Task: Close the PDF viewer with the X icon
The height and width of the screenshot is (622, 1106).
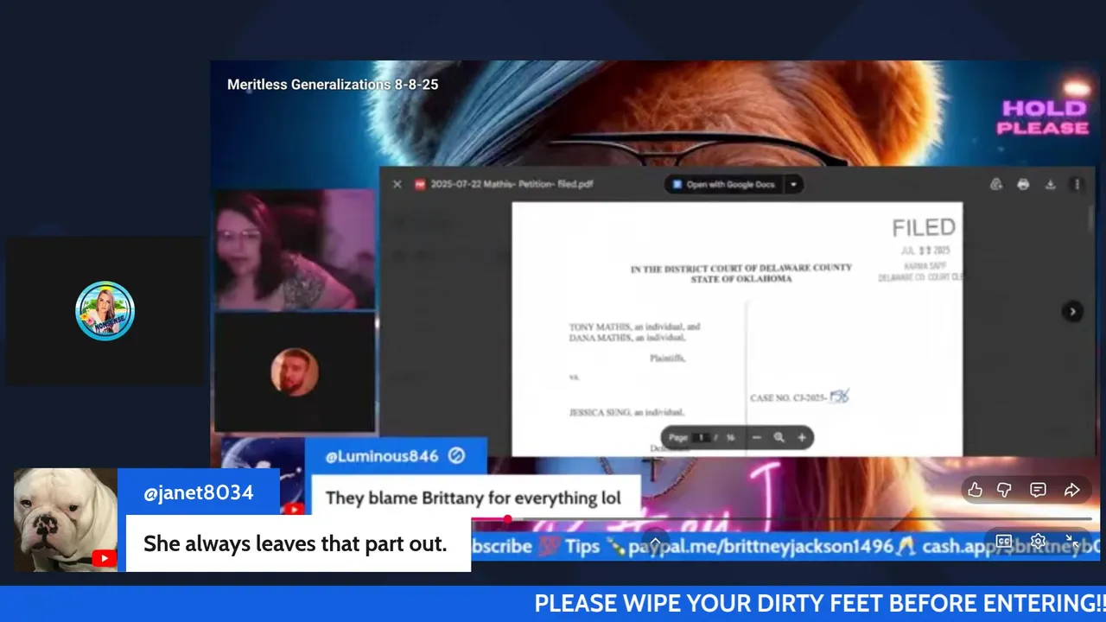Action: [397, 184]
